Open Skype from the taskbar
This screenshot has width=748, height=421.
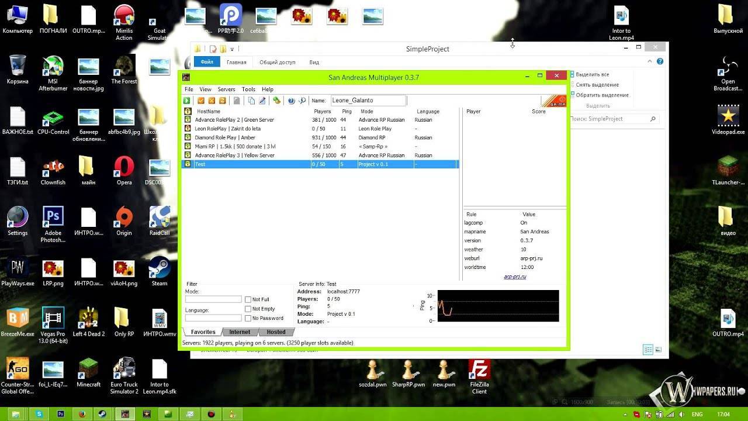(39, 414)
